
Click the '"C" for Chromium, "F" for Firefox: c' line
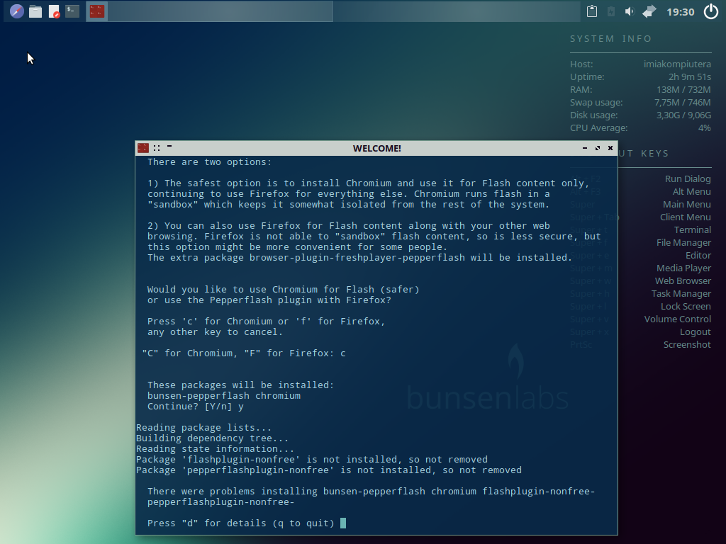click(244, 353)
